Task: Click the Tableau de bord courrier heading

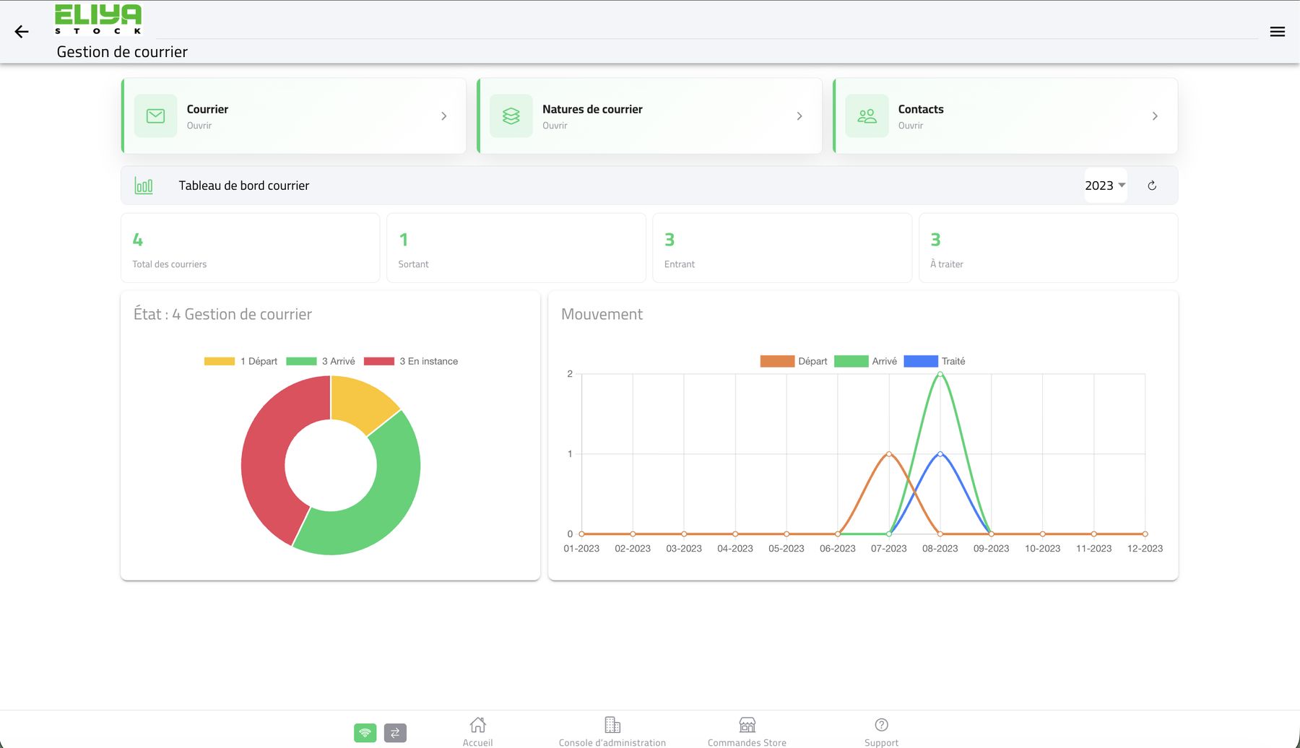Action: click(x=244, y=186)
